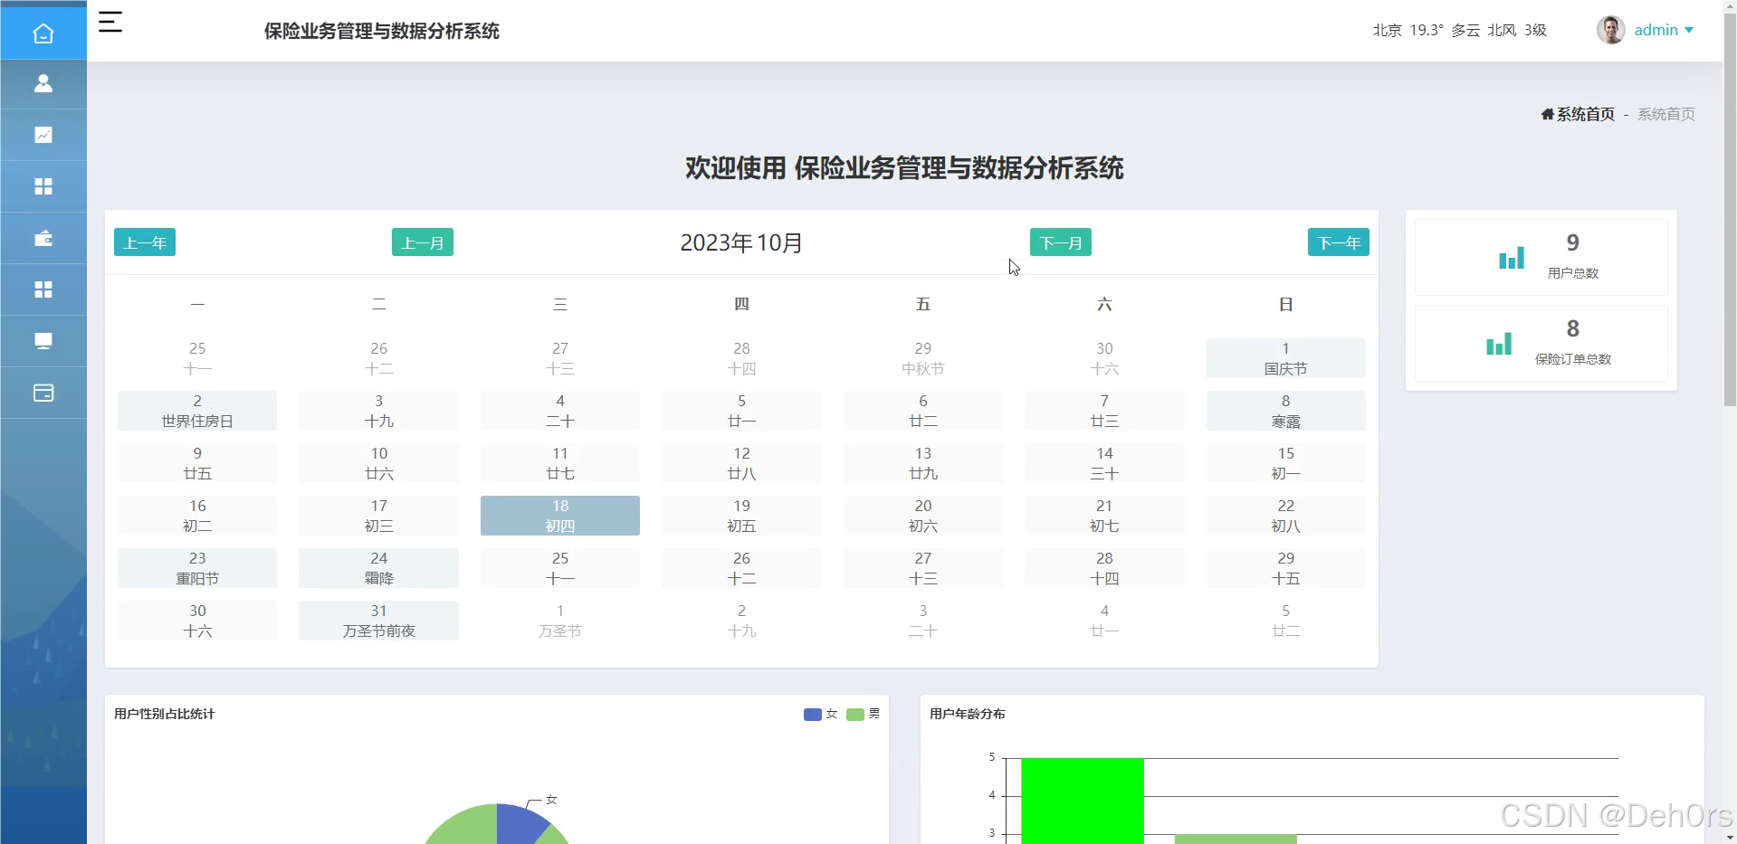Select November 1 万圣节 date
Viewport: 1737px width, 844px height.
[x=560, y=621]
